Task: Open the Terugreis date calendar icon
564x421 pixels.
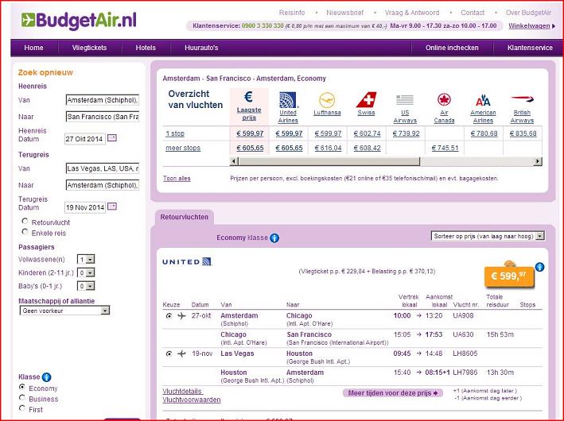Action: click(x=112, y=207)
